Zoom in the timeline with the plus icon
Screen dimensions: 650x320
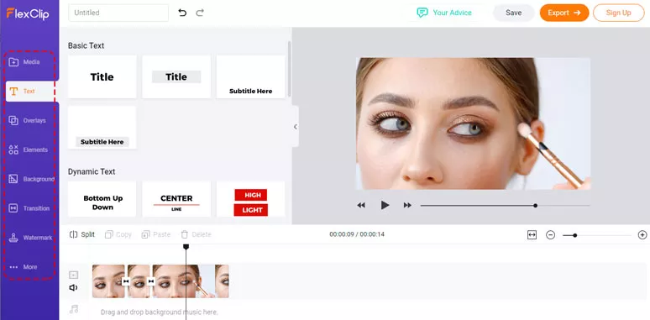click(x=642, y=235)
